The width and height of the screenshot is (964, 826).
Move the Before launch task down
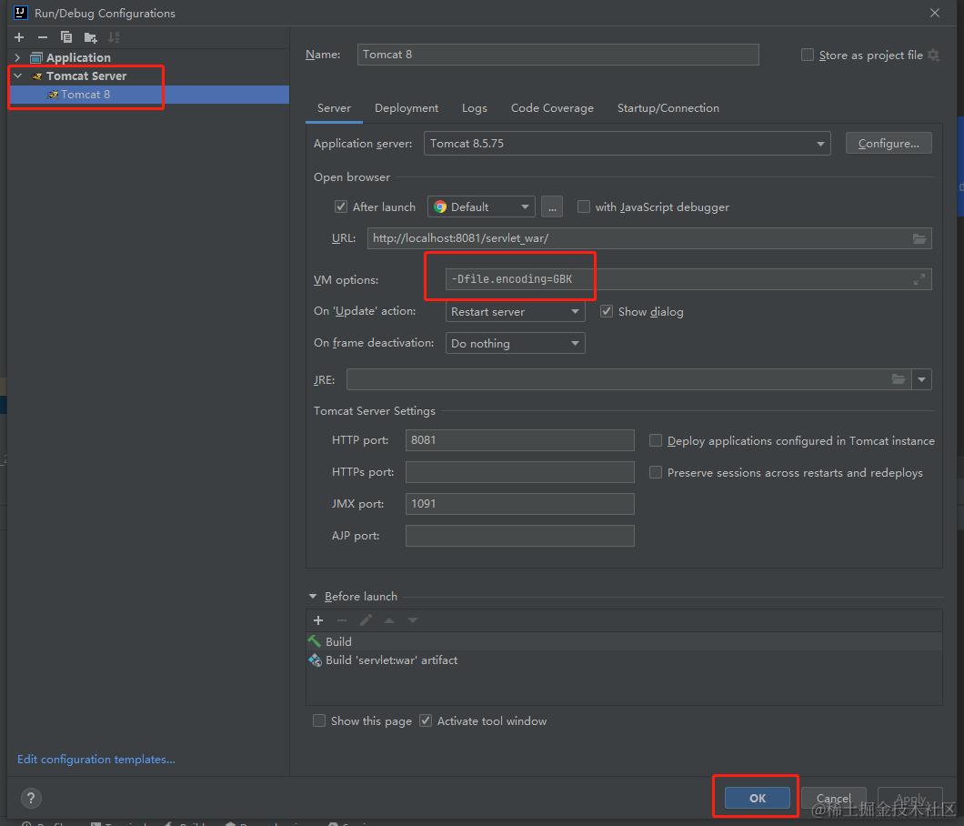413,620
